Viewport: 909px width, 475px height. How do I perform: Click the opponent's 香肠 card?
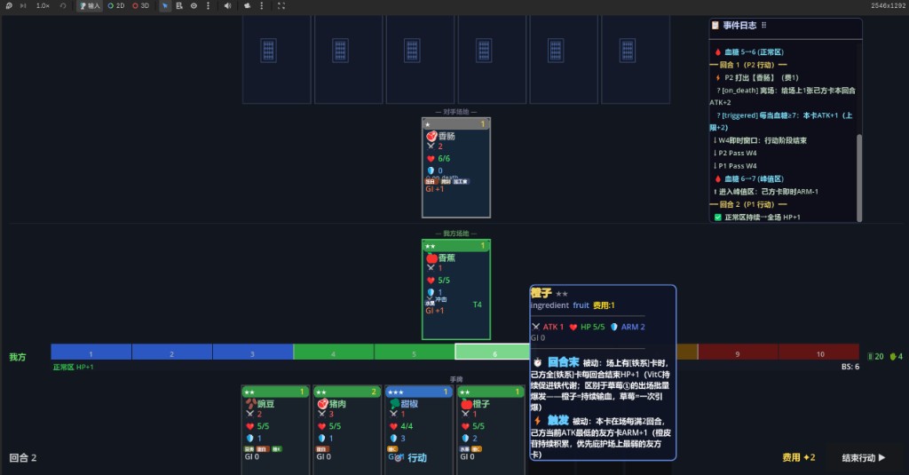pyautogui.click(x=456, y=168)
